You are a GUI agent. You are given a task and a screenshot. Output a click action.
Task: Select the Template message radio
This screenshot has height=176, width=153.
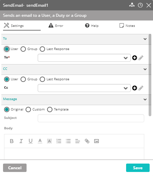coord(50,109)
